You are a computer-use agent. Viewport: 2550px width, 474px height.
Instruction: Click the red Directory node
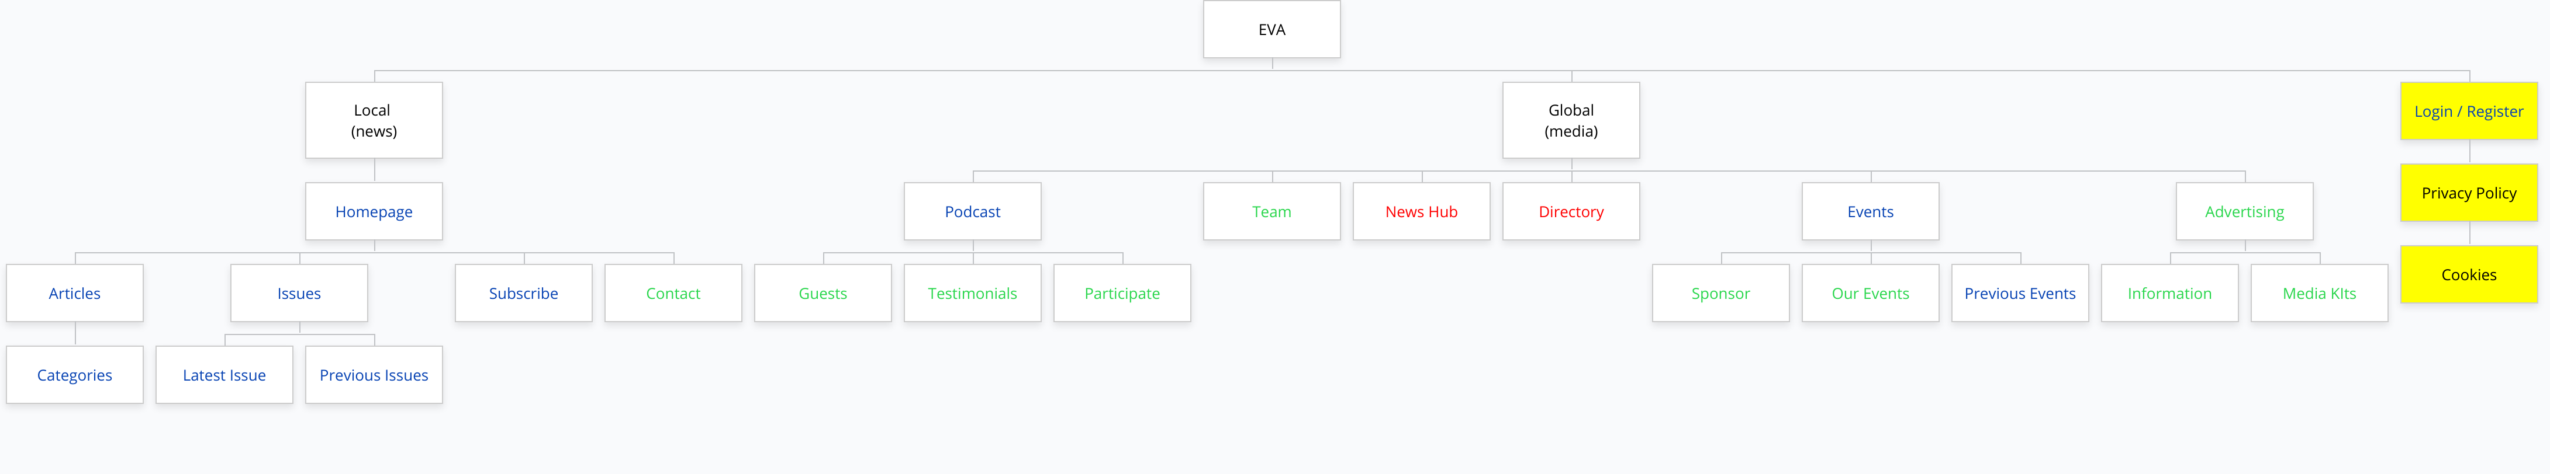[1570, 211]
